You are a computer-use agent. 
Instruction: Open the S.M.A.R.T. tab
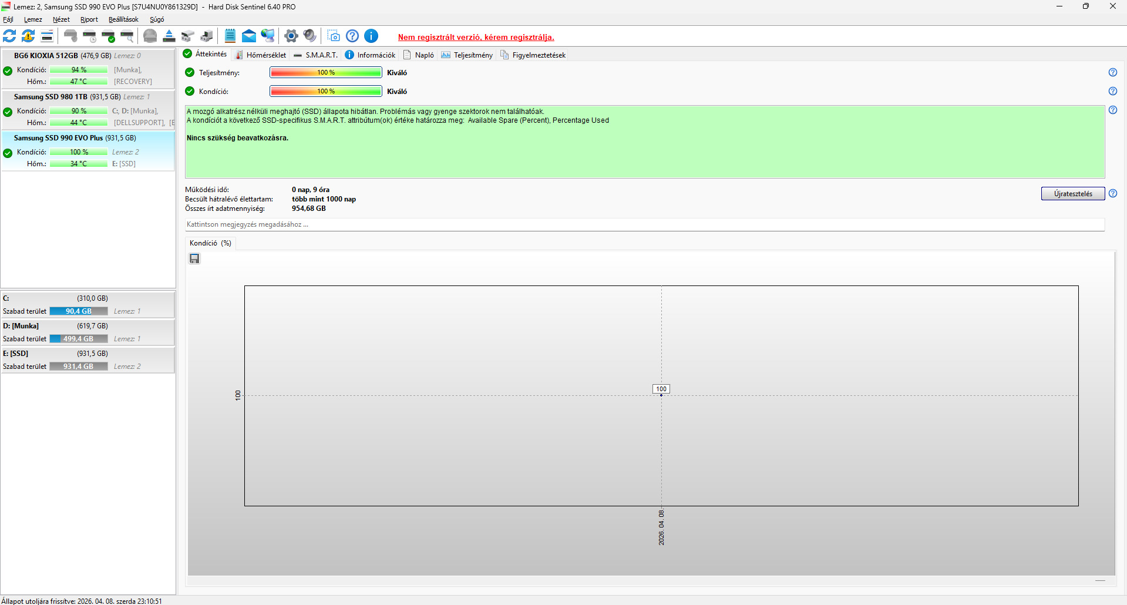coord(316,55)
